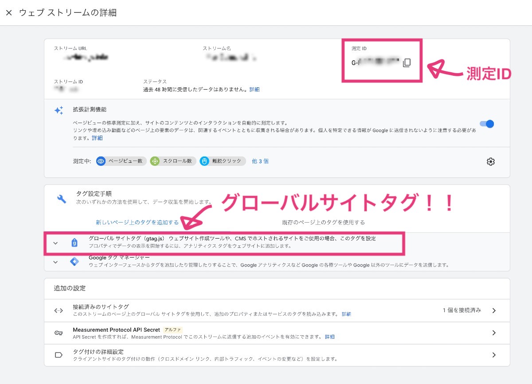Viewport: 532px width, 384px height.
Task: Click ストリーム ID label
Action: (x=68, y=82)
